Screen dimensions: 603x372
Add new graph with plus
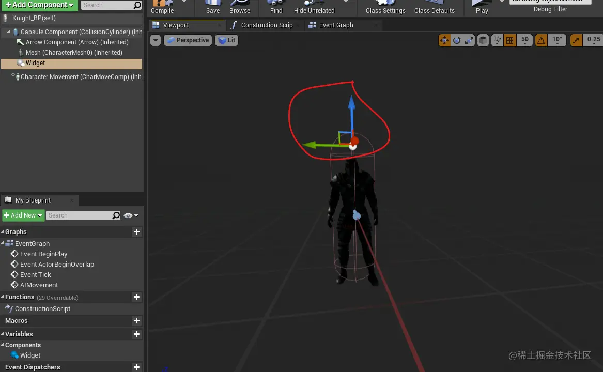(x=136, y=232)
